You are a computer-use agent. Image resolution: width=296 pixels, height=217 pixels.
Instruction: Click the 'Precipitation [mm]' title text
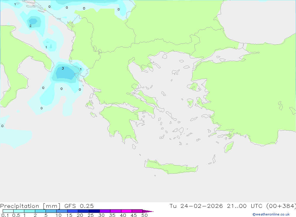[30, 206]
